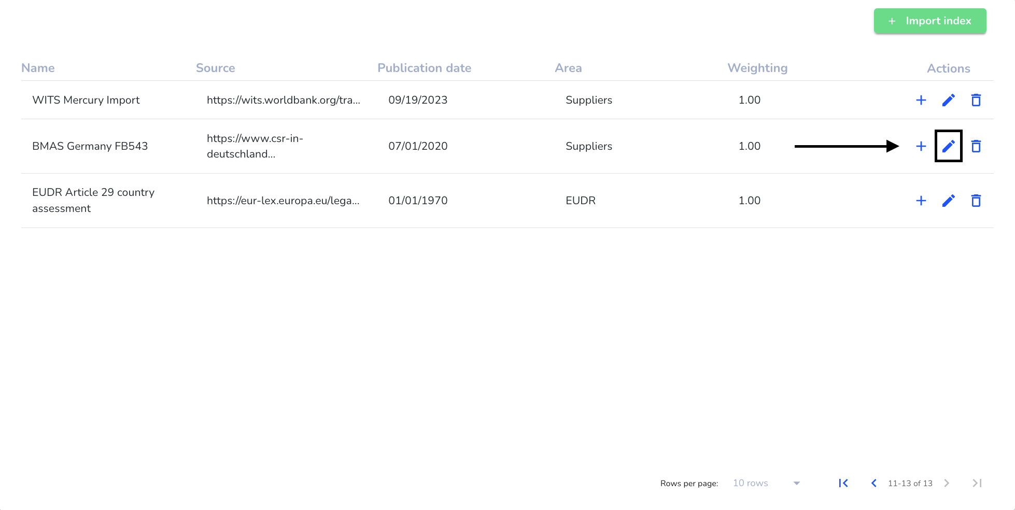Click the Actions column header

pos(948,68)
